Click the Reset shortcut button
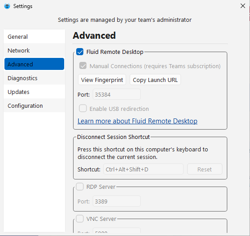This screenshot has height=236, width=250. pyautogui.click(x=205, y=169)
